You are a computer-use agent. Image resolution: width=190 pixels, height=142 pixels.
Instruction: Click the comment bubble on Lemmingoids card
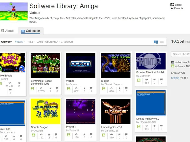[x=126, y=134]
